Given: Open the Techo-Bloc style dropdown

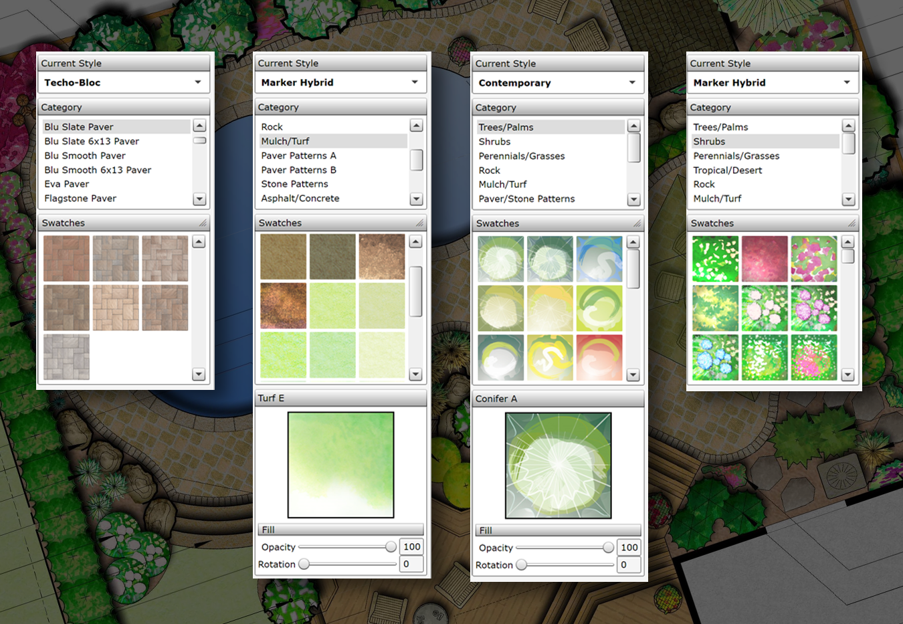Looking at the screenshot, I should (123, 82).
